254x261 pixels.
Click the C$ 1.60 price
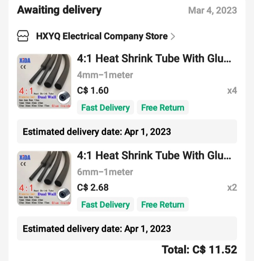[x=93, y=91]
